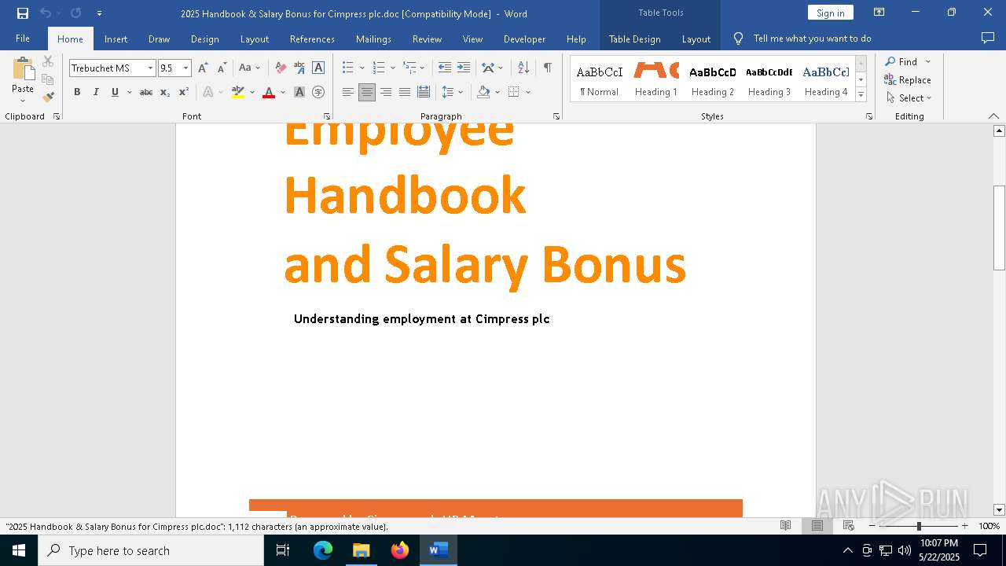Toggle italic formatting
1006x566 pixels.
click(96, 92)
